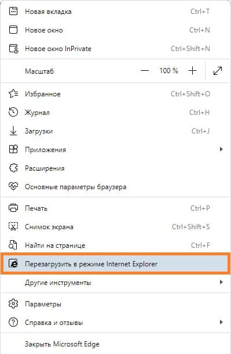Screen dimensions: 231x354
Task: Increase zoom with the plus button
Action: pos(192,71)
